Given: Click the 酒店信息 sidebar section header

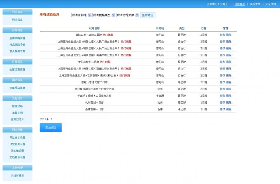Looking at the screenshot, I should pyautogui.click(x=17, y=80).
